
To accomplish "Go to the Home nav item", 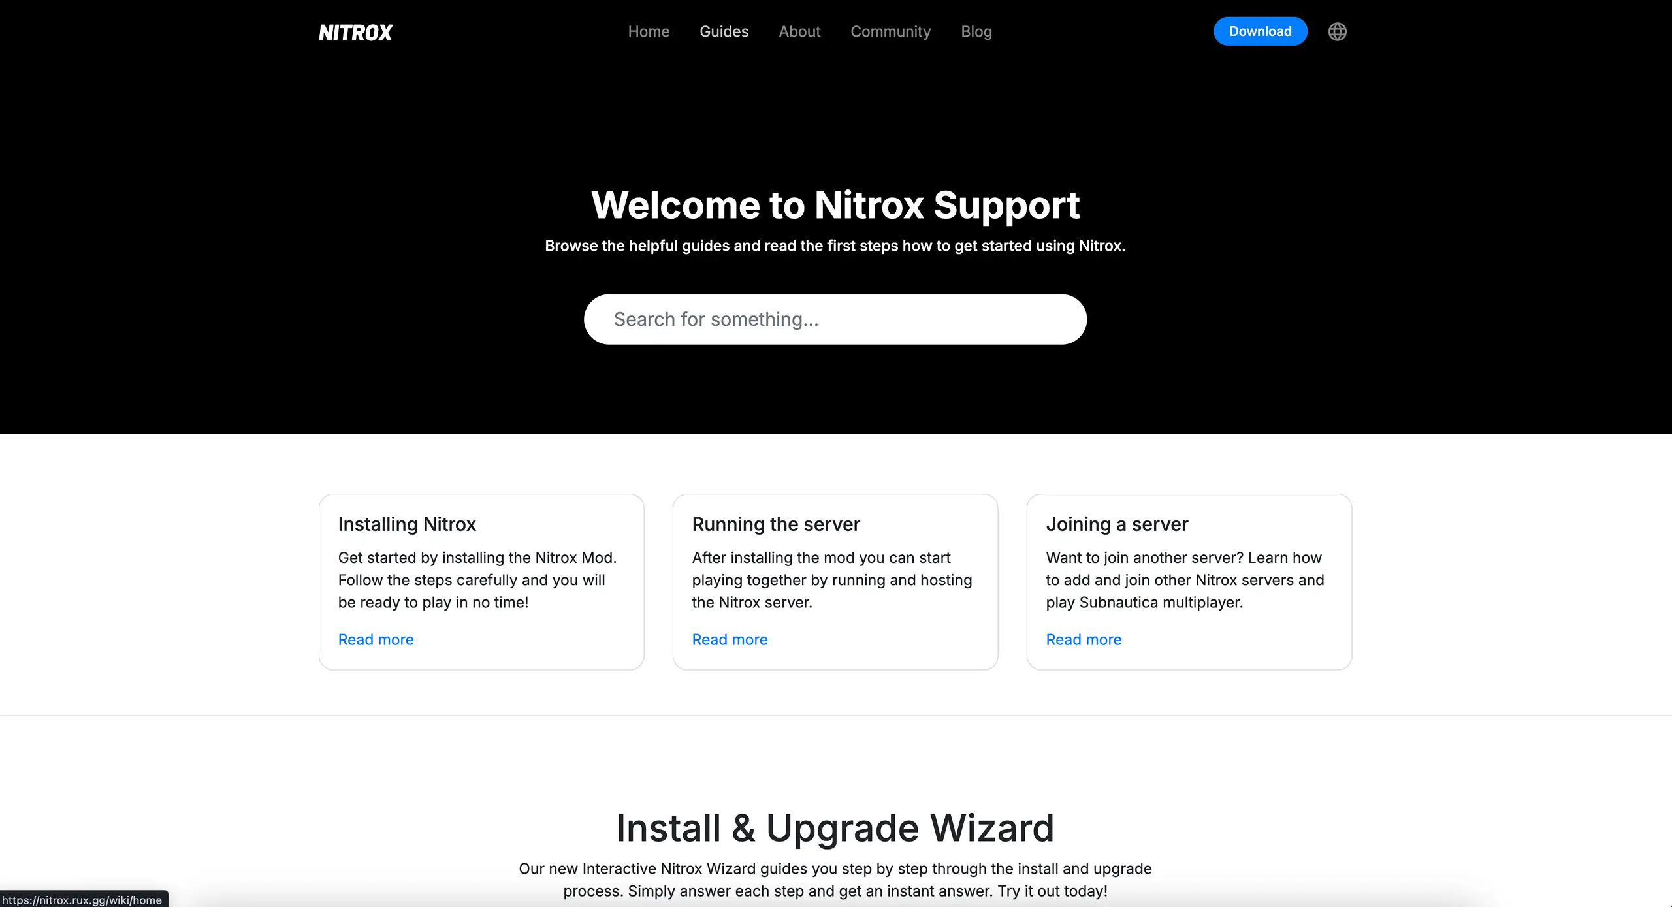I will (x=649, y=31).
